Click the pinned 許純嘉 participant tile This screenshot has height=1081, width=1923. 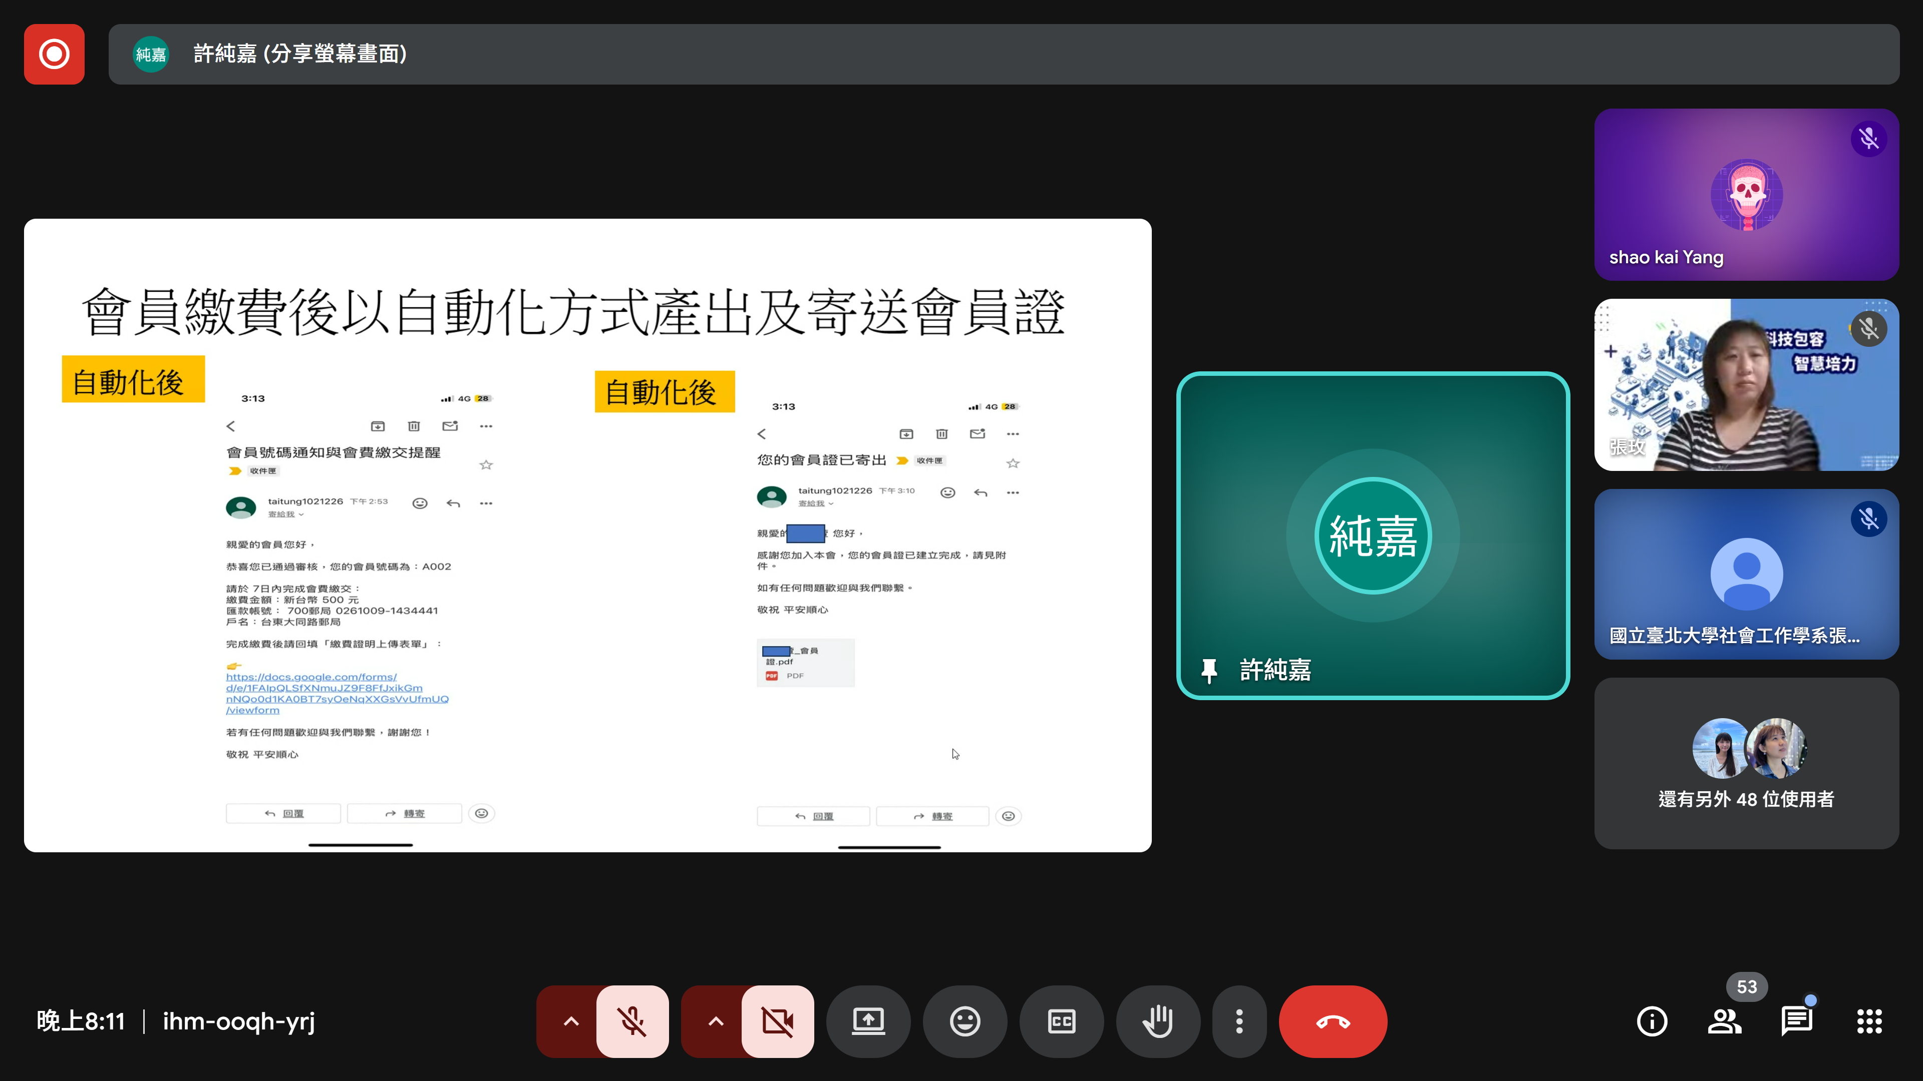(x=1372, y=535)
